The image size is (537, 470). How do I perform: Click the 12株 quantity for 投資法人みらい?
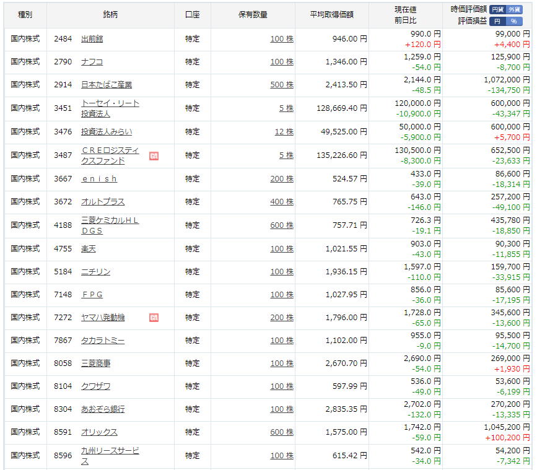point(284,132)
